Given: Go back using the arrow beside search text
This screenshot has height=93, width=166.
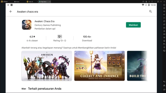Looking at the screenshot, I should pyautogui.click(x=11, y=11).
